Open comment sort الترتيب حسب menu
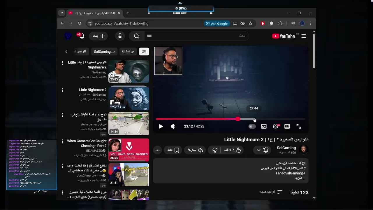373x210 pixels. pos(271,192)
